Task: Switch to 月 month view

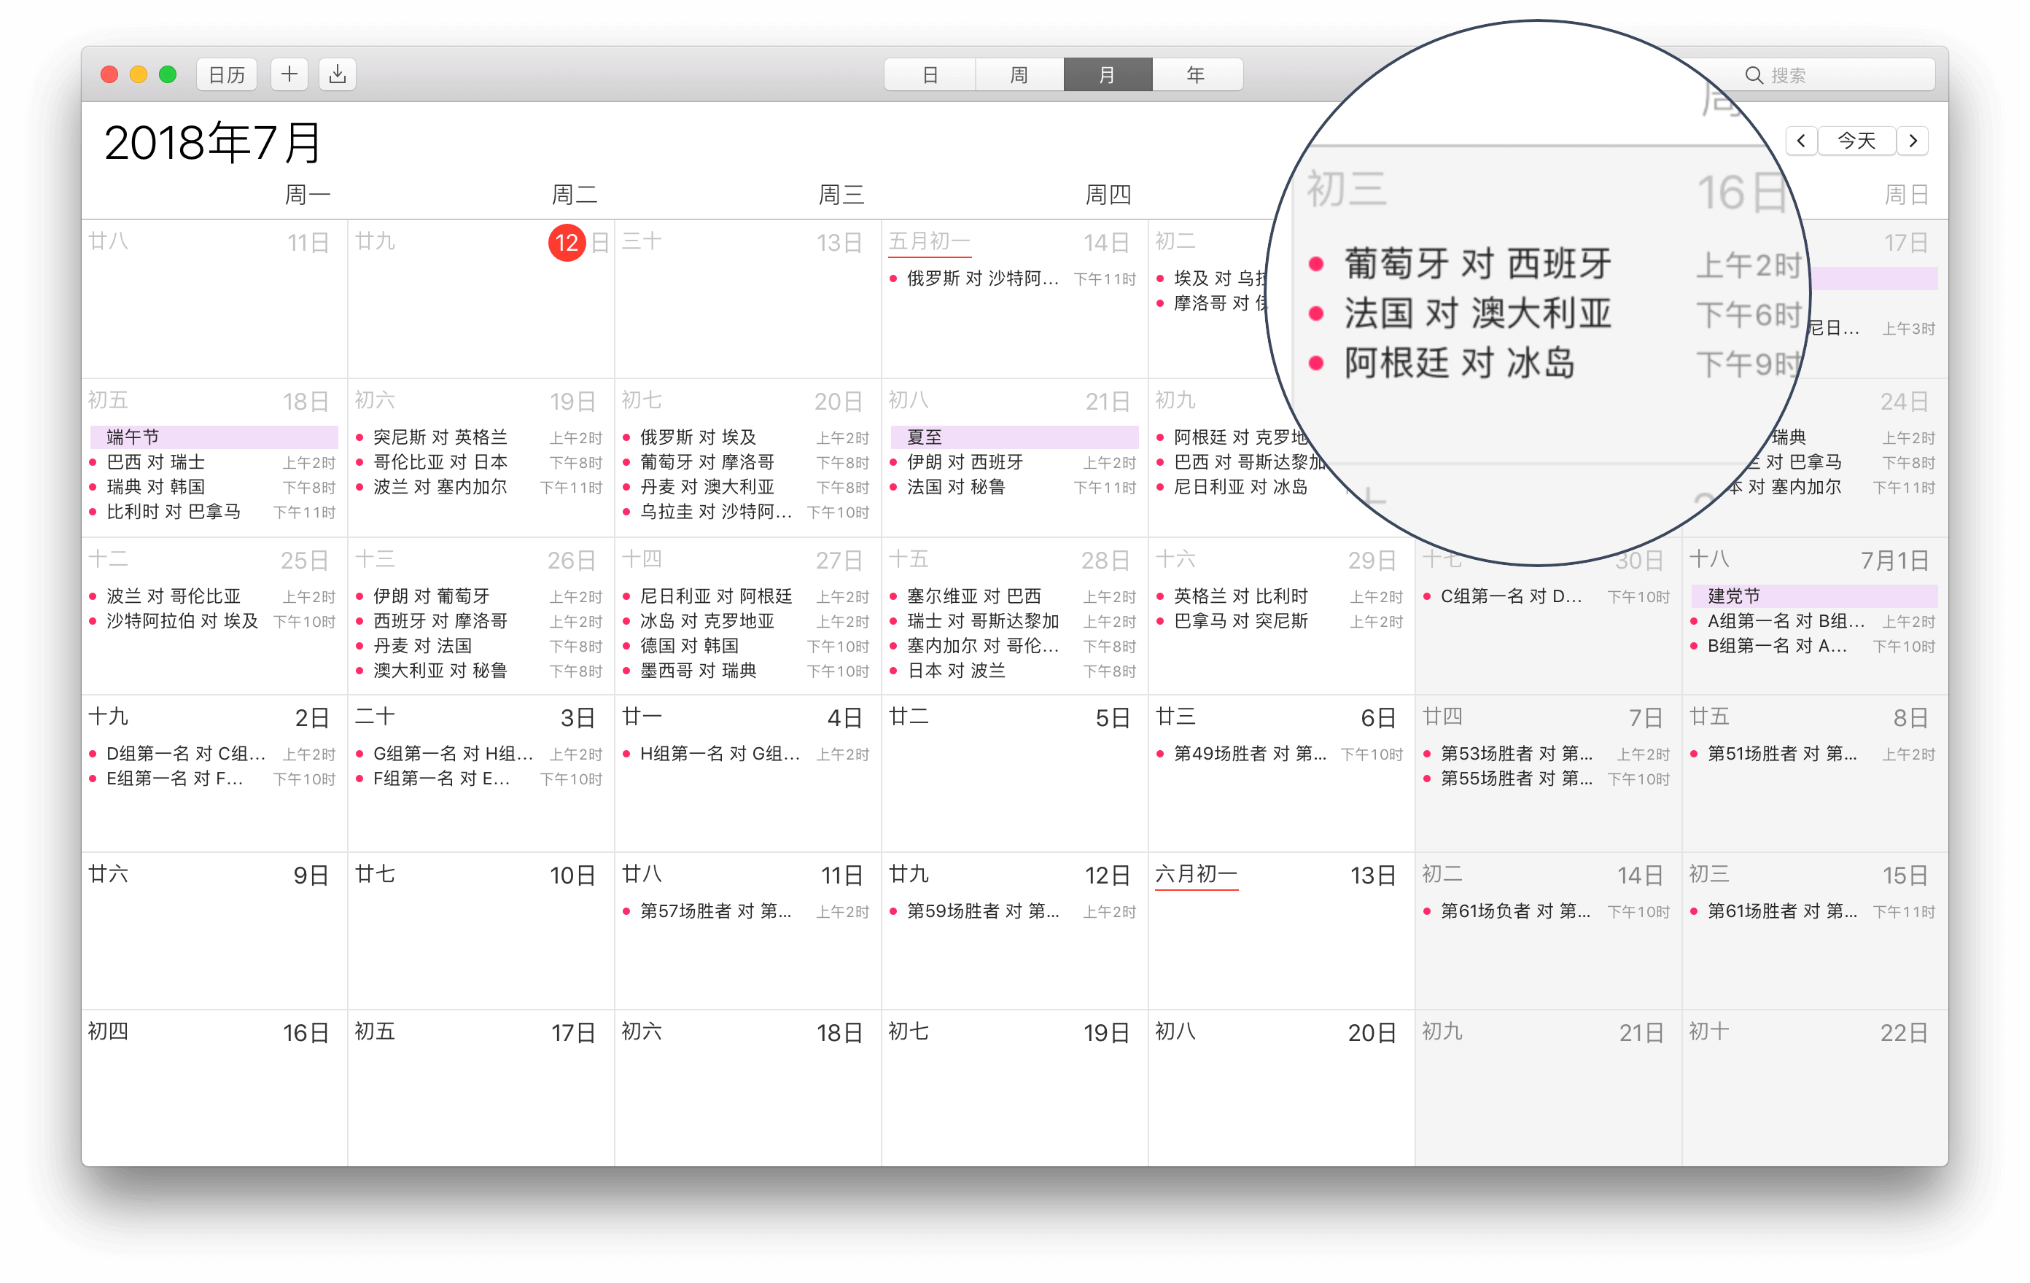Action: pyautogui.click(x=1108, y=74)
